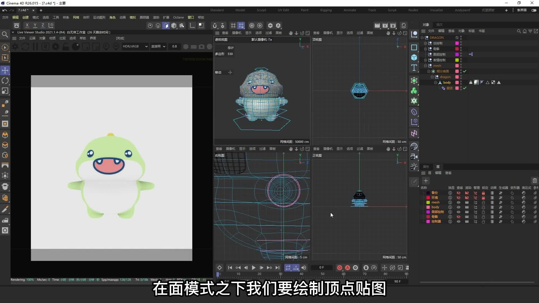Switch to Edges mode icon
This screenshot has width=539, height=303.
tap(158, 26)
